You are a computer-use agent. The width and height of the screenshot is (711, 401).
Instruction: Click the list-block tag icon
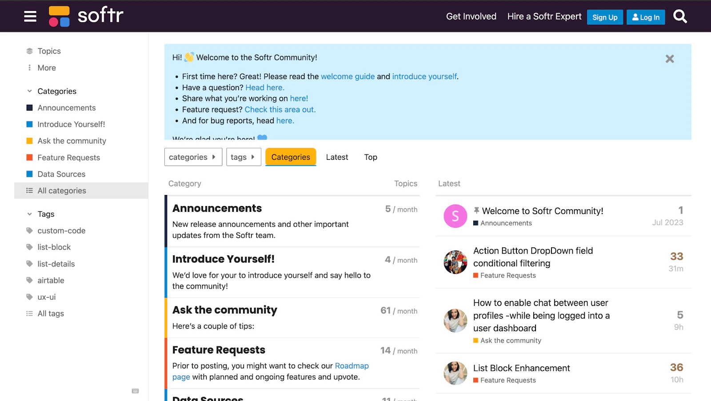29,247
